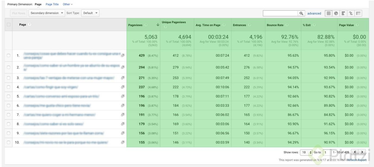Check the row 1 checkbox
The image size is (374, 167).
(x=9, y=55)
